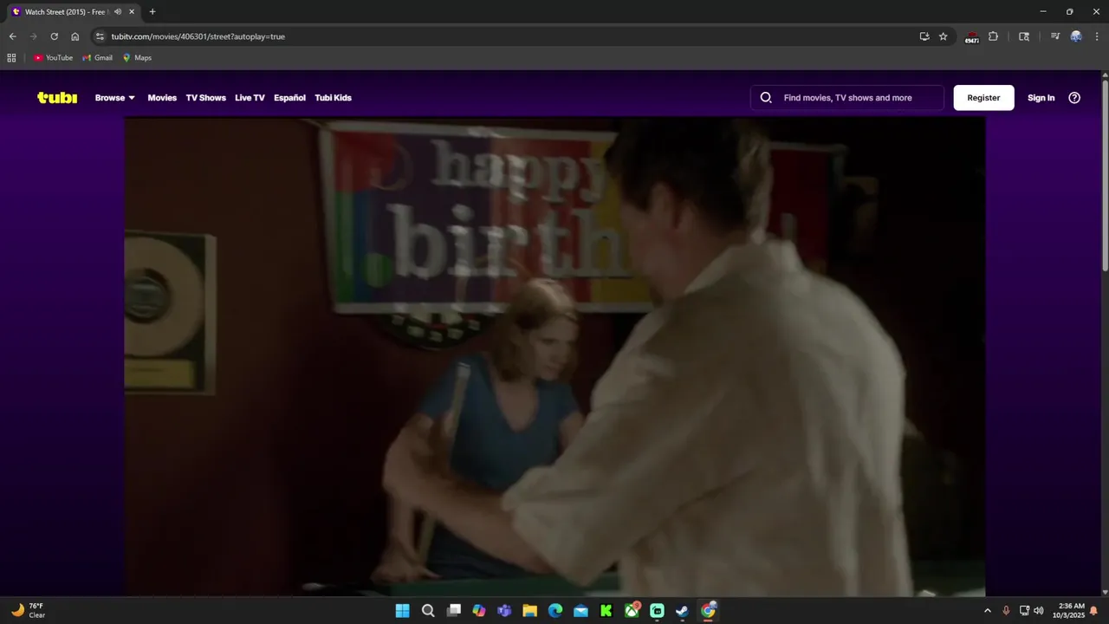1109x624 pixels.
Task: Open the Chrome profile avatar
Action: pos(1075,36)
